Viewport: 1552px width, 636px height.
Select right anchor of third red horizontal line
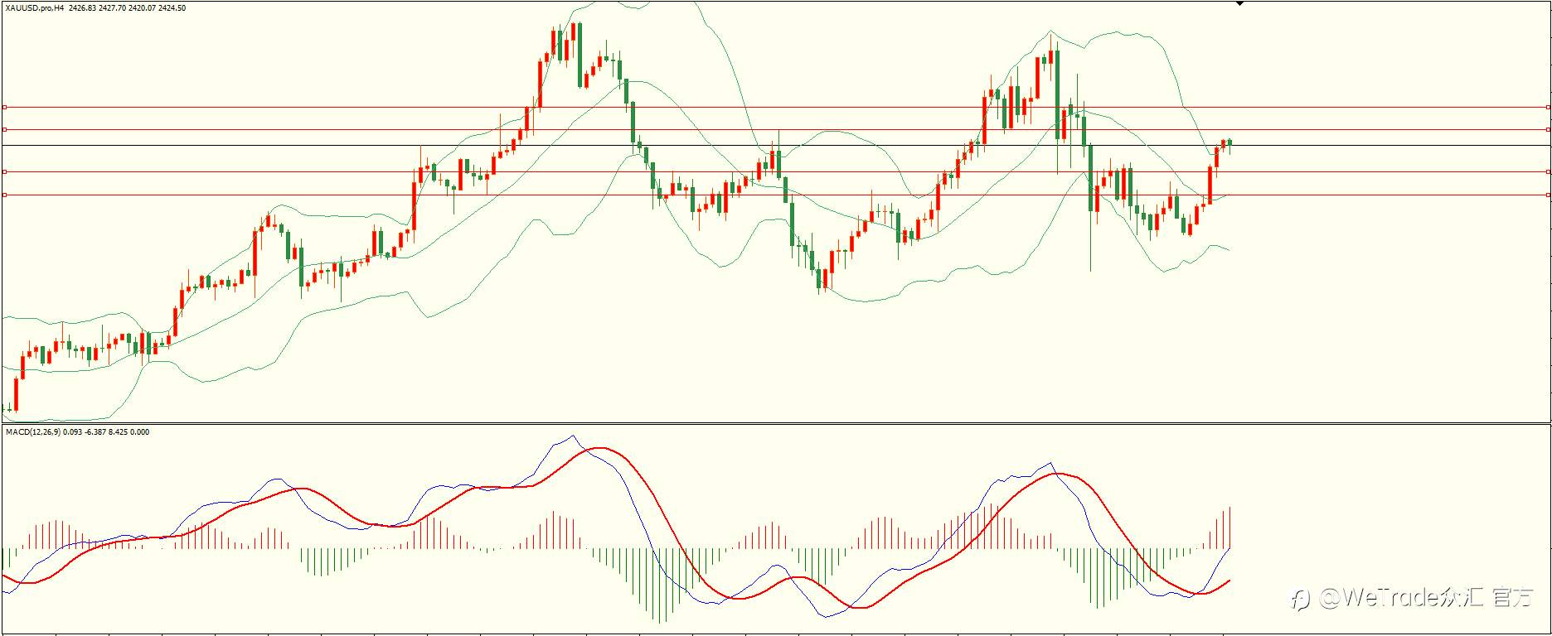click(x=1549, y=171)
